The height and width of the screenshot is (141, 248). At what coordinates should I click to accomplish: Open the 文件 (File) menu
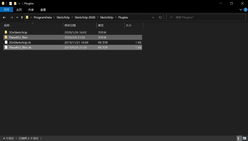pos(6,10)
